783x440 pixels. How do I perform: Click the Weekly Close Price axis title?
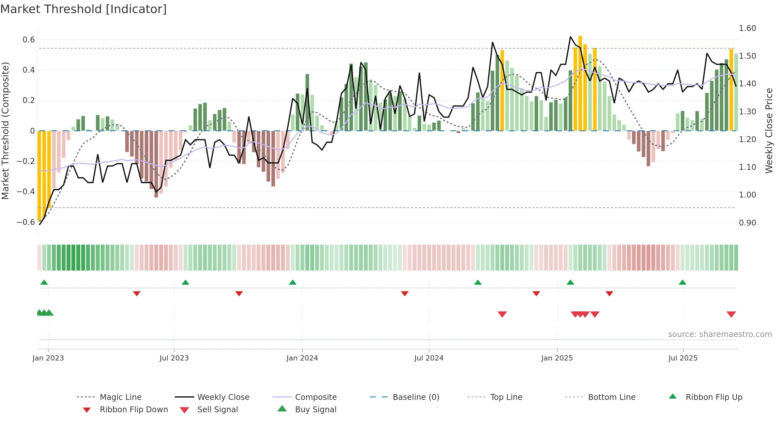[769, 130]
